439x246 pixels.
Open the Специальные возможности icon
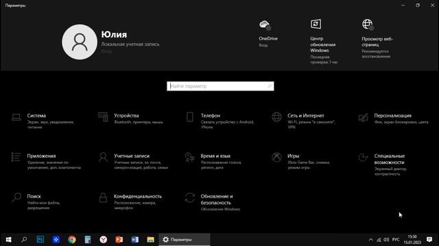(x=363, y=157)
